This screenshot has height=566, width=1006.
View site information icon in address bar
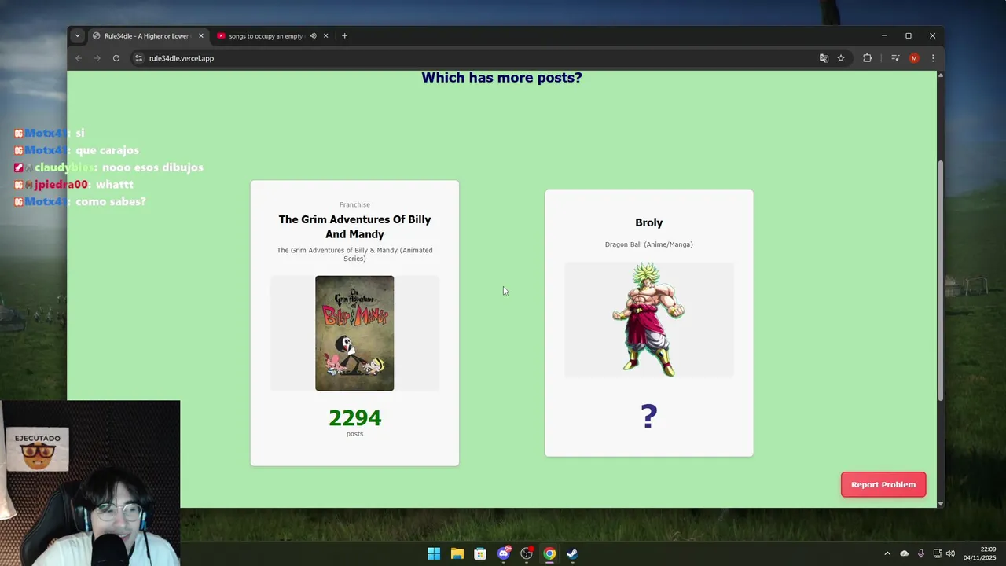139,58
